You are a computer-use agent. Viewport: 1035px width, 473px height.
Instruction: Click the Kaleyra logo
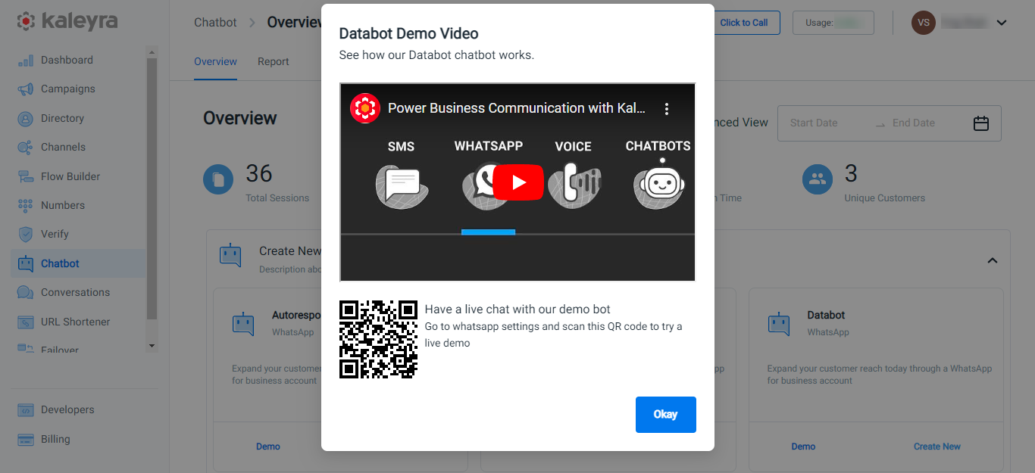pos(67,21)
